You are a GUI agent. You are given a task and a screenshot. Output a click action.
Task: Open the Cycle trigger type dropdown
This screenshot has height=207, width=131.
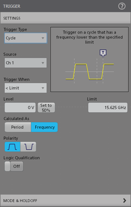point(26,38)
